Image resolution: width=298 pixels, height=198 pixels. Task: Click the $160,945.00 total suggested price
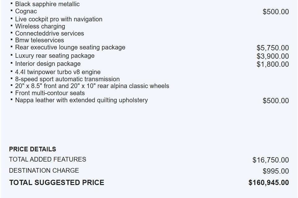click(269, 183)
